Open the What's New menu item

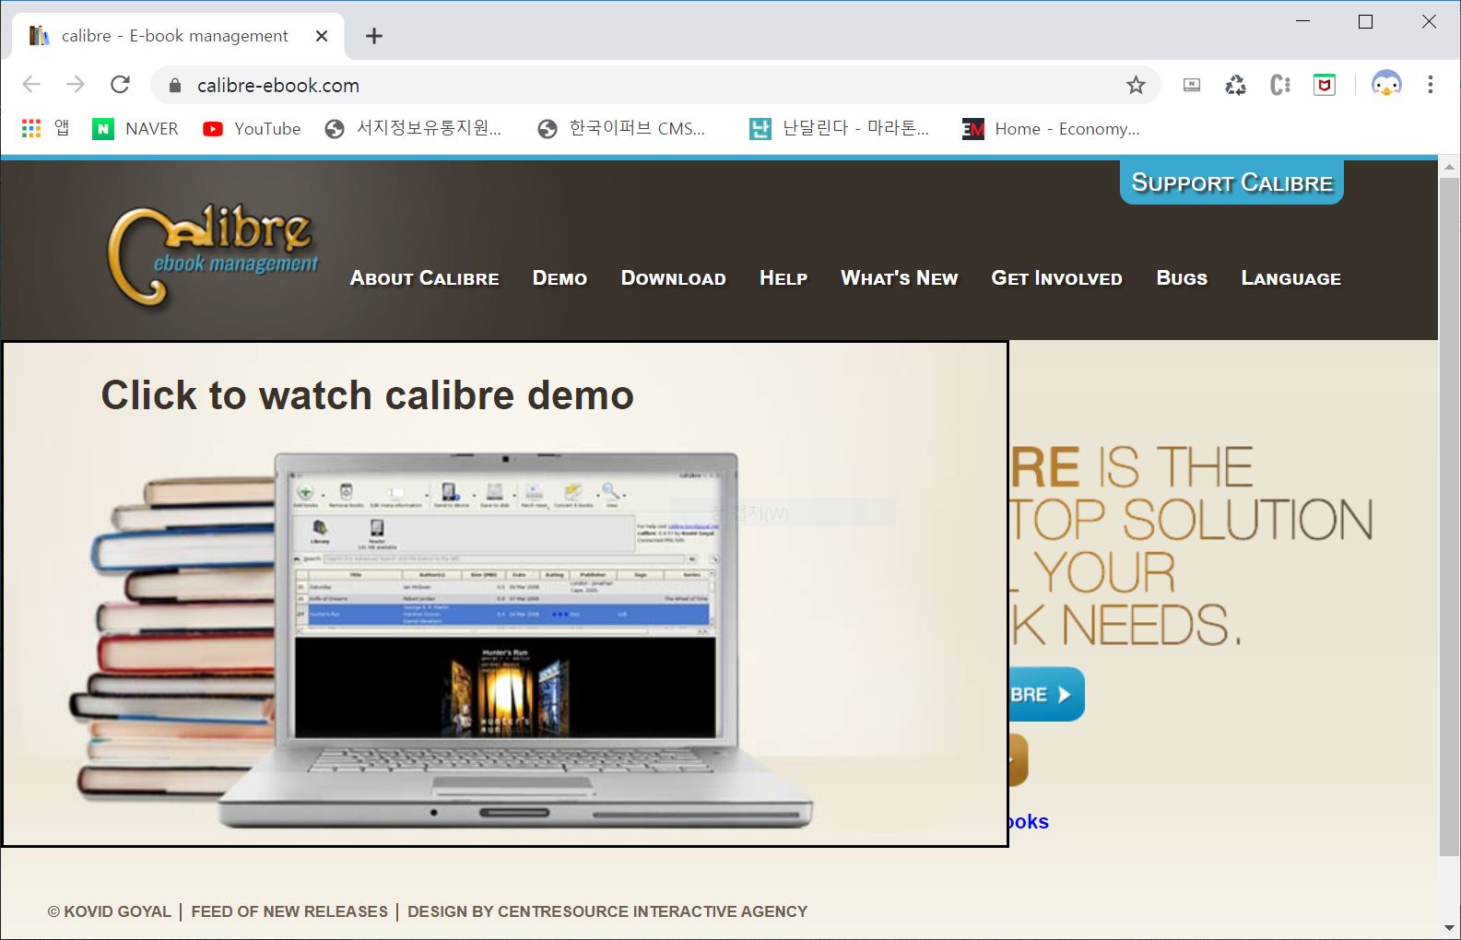click(900, 278)
